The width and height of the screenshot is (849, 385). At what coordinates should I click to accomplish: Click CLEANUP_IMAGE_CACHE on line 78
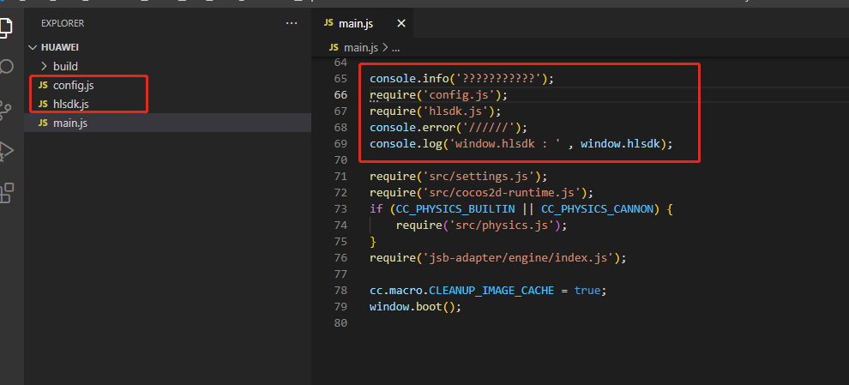pos(491,290)
